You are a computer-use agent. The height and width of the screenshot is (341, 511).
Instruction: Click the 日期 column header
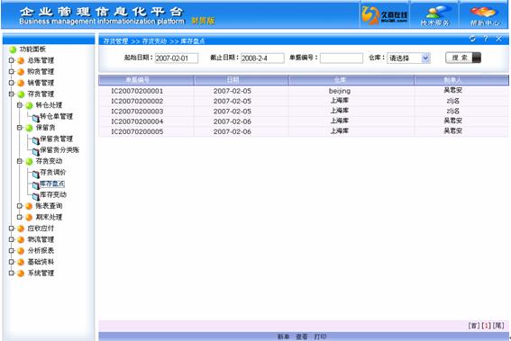click(x=242, y=80)
